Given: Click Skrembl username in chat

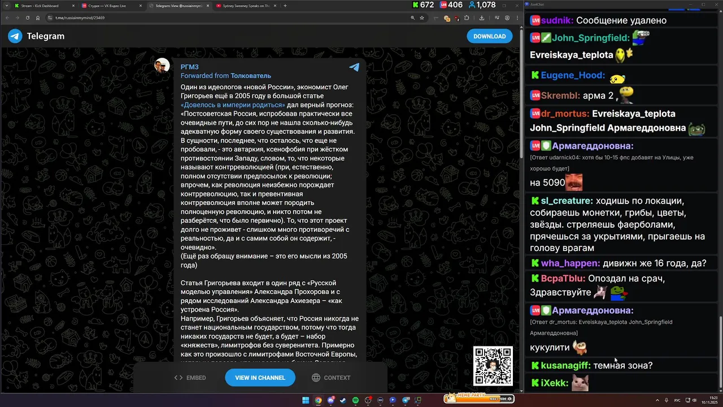Looking at the screenshot, I should point(561,96).
